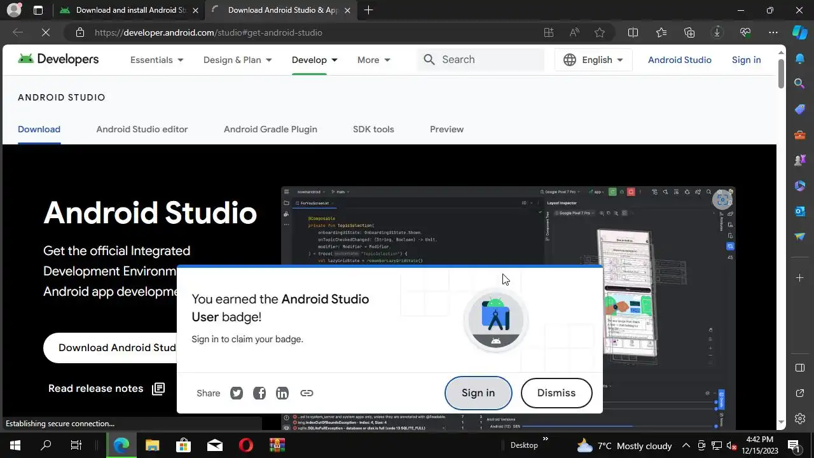The height and width of the screenshot is (458, 814).
Task: Open Read release notes link
Action: [106, 389]
